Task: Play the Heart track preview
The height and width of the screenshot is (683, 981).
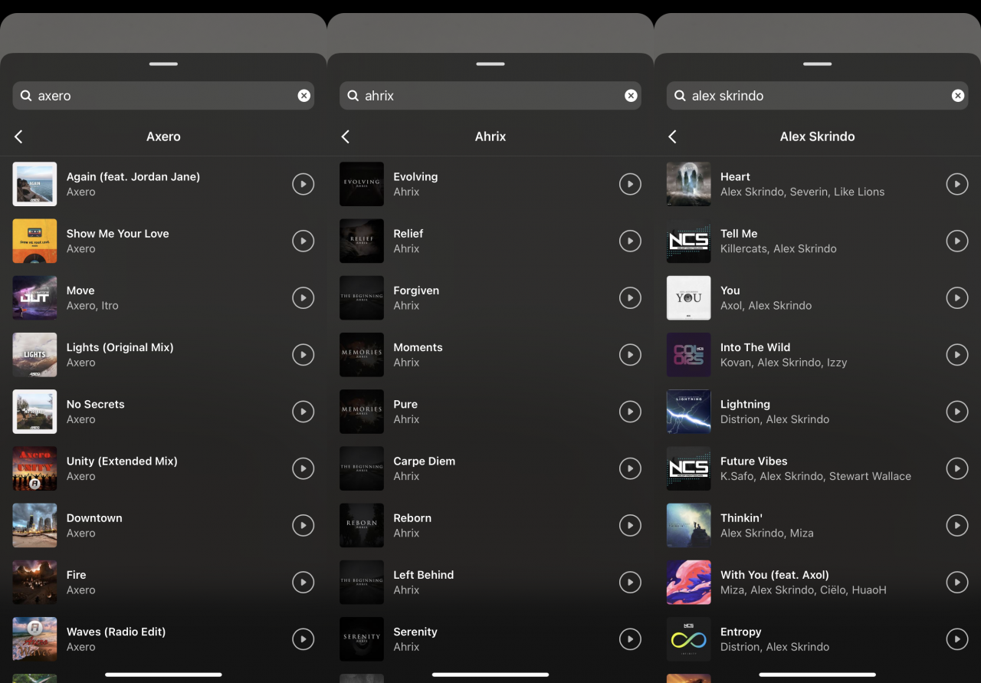Action: (x=956, y=184)
